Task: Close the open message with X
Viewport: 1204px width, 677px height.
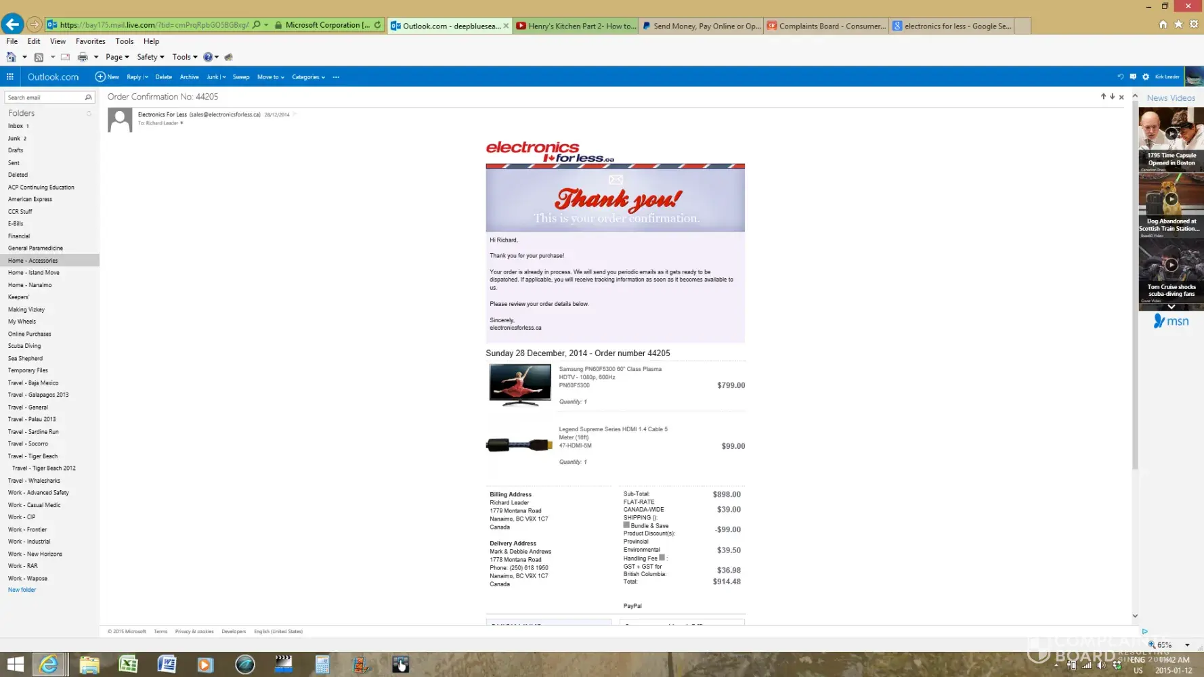Action: click(x=1121, y=97)
